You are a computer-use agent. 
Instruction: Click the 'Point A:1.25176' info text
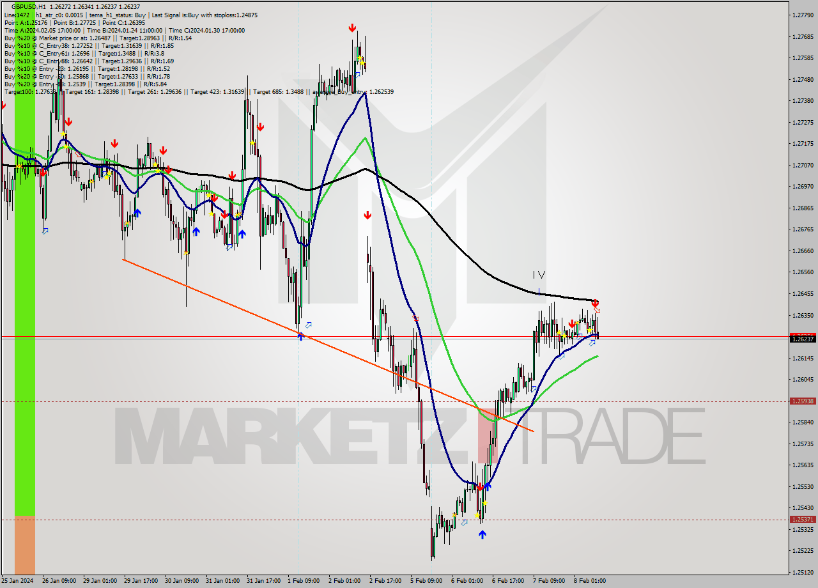click(26, 22)
